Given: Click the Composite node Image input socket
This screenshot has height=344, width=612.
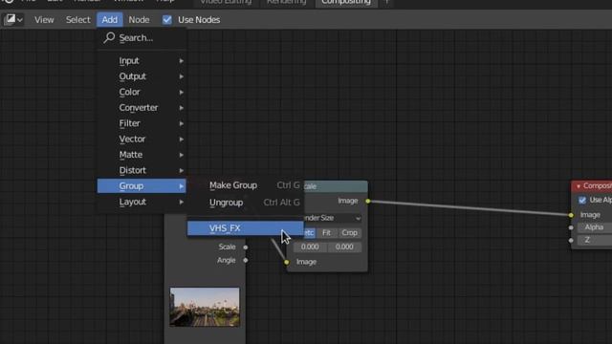Looking at the screenshot, I should (571, 215).
